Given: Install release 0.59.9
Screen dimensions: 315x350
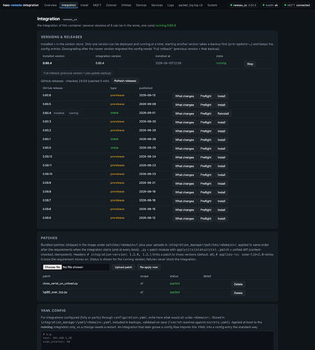Looking at the screenshot, I should (x=221, y=183).
